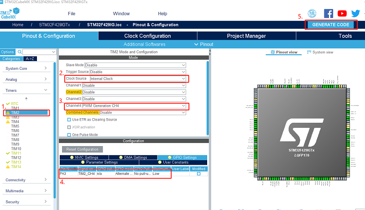
Task: Switch to System view
Action: pyautogui.click(x=323, y=52)
